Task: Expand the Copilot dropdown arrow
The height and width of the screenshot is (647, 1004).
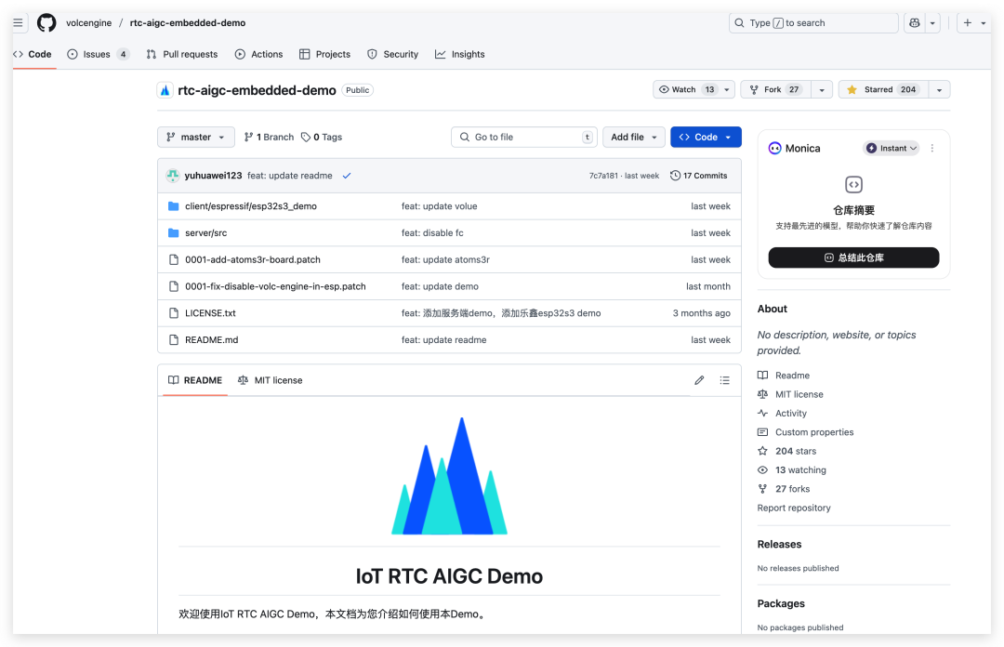Action: click(x=932, y=23)
